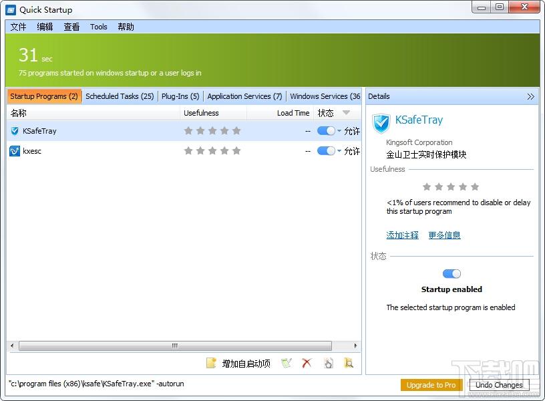Select the KSafeTray row name
Viewport: 545px width, 401px height.
[x=39, y=131]
